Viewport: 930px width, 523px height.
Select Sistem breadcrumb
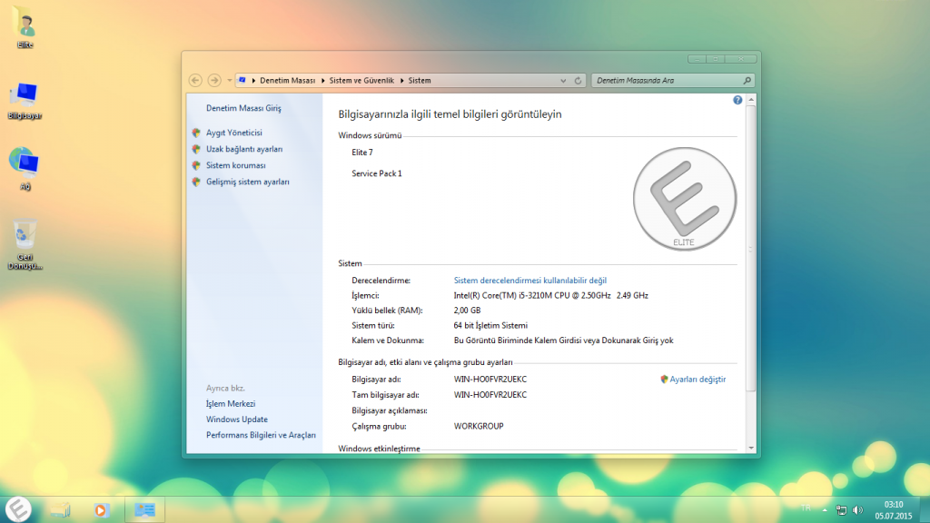point(420,81)
